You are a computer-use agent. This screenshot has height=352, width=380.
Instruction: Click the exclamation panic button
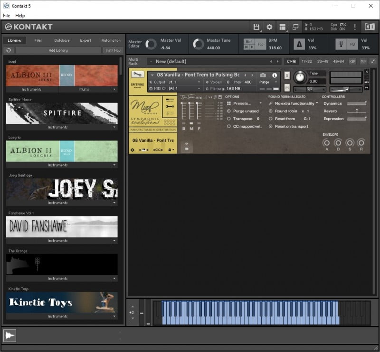coord(355,27)
